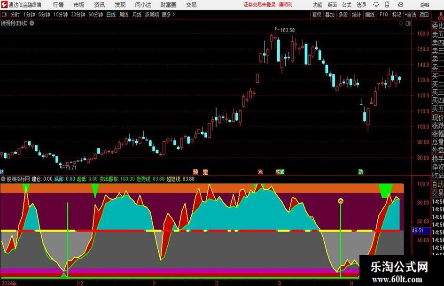Open the 资讯 menu
The image size is (444, 286).
(100, 5)
